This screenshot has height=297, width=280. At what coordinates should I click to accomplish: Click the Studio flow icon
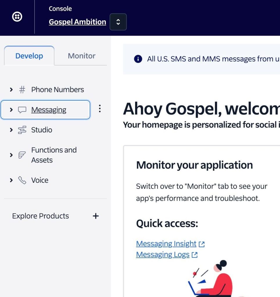click(22, 130)
